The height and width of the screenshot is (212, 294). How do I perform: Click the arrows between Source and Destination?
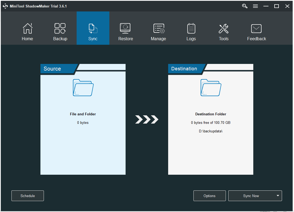click(147, 120)
